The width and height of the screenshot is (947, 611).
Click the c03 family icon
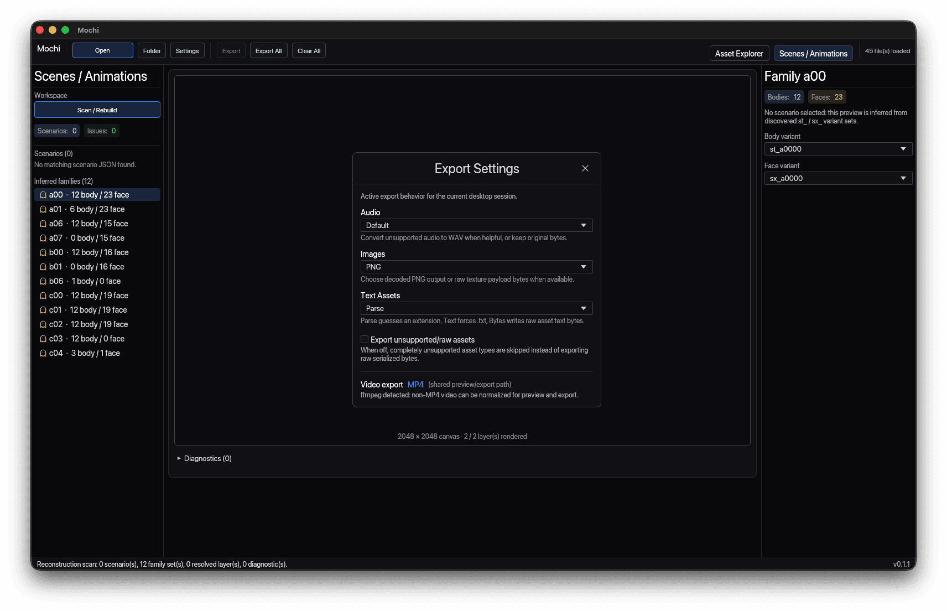click(x=43, y=339)
